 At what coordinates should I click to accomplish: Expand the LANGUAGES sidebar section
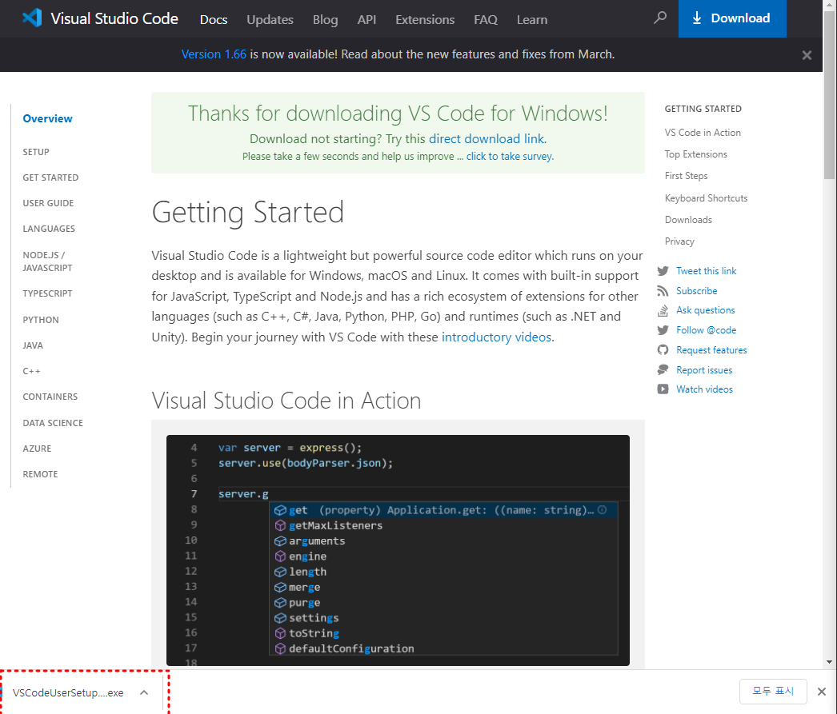pyautogui.click(x=49, y=229)
